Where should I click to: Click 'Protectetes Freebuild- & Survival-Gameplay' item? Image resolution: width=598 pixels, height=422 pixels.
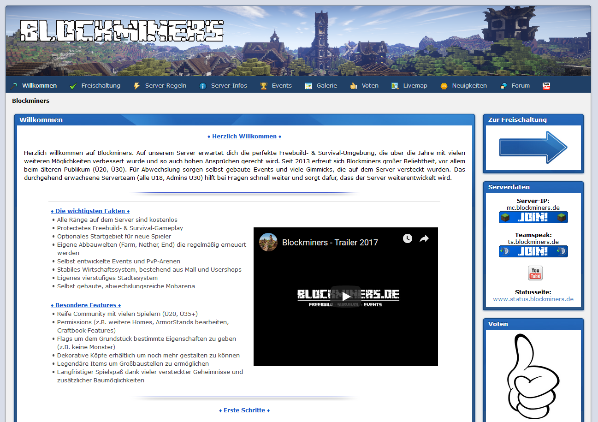(120, 228)
